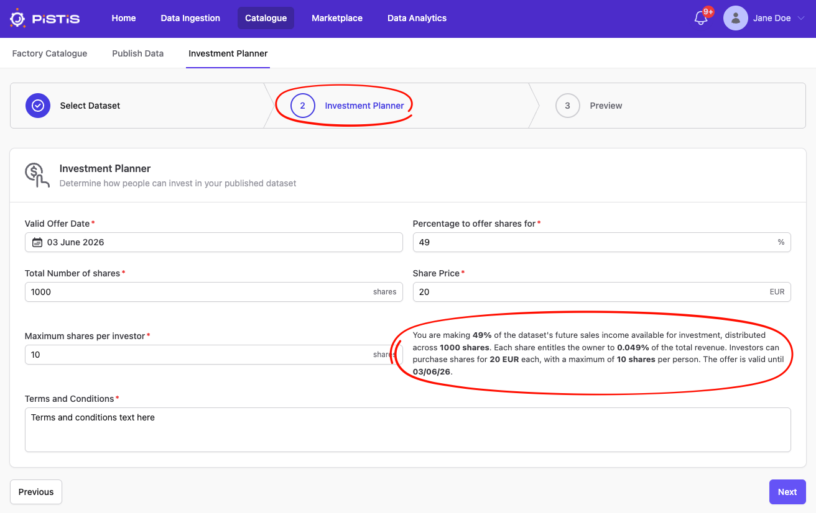The width and height of the screenshot is (816, 513).
Task: Click the 'Total Number of shares' label
Action: [x=73, y=273]
